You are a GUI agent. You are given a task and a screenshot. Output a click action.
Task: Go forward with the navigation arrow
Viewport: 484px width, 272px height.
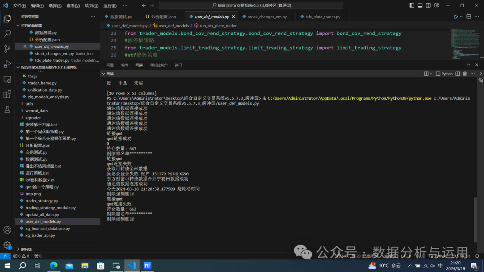pos(152,5)
